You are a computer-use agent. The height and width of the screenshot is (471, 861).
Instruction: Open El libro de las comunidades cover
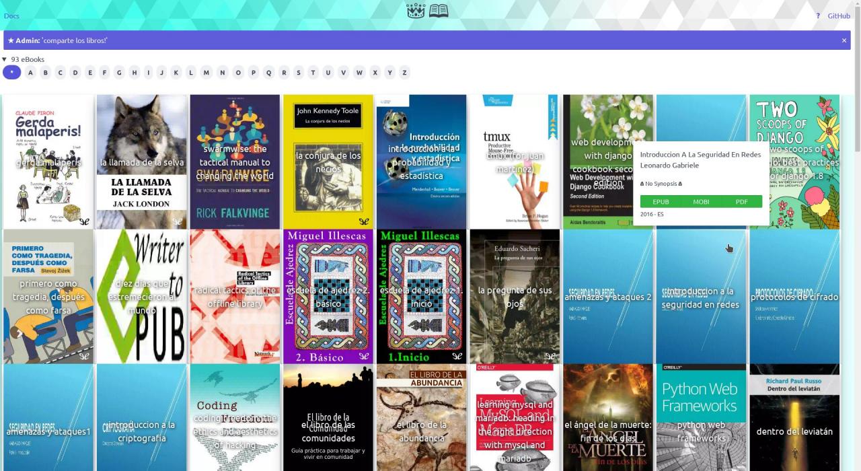(328, 417)
